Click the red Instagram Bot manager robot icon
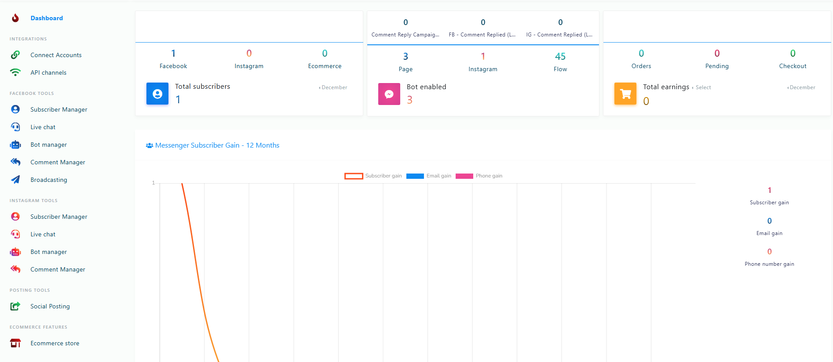 [x=15, y=252]
